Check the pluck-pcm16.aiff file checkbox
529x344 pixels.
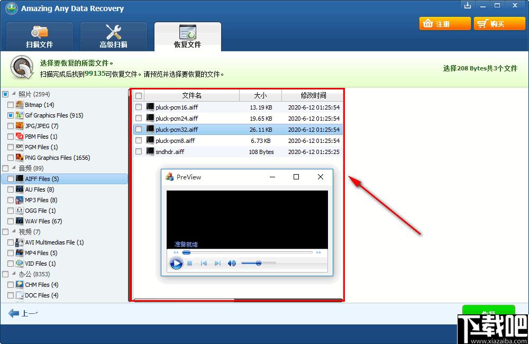[139, 107]
